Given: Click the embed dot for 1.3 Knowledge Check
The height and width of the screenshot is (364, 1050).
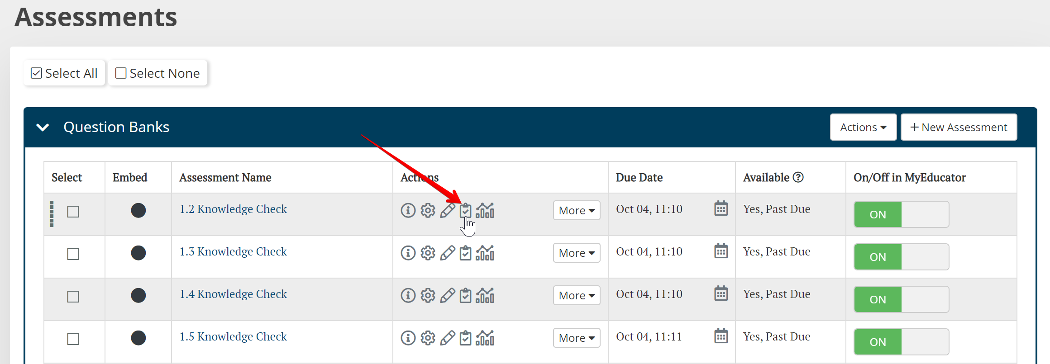Looking at the screenshot, I should coord(138,253).
